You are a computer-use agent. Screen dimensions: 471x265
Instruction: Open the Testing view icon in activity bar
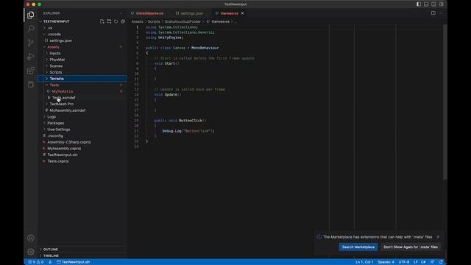[x=31, y=85]
